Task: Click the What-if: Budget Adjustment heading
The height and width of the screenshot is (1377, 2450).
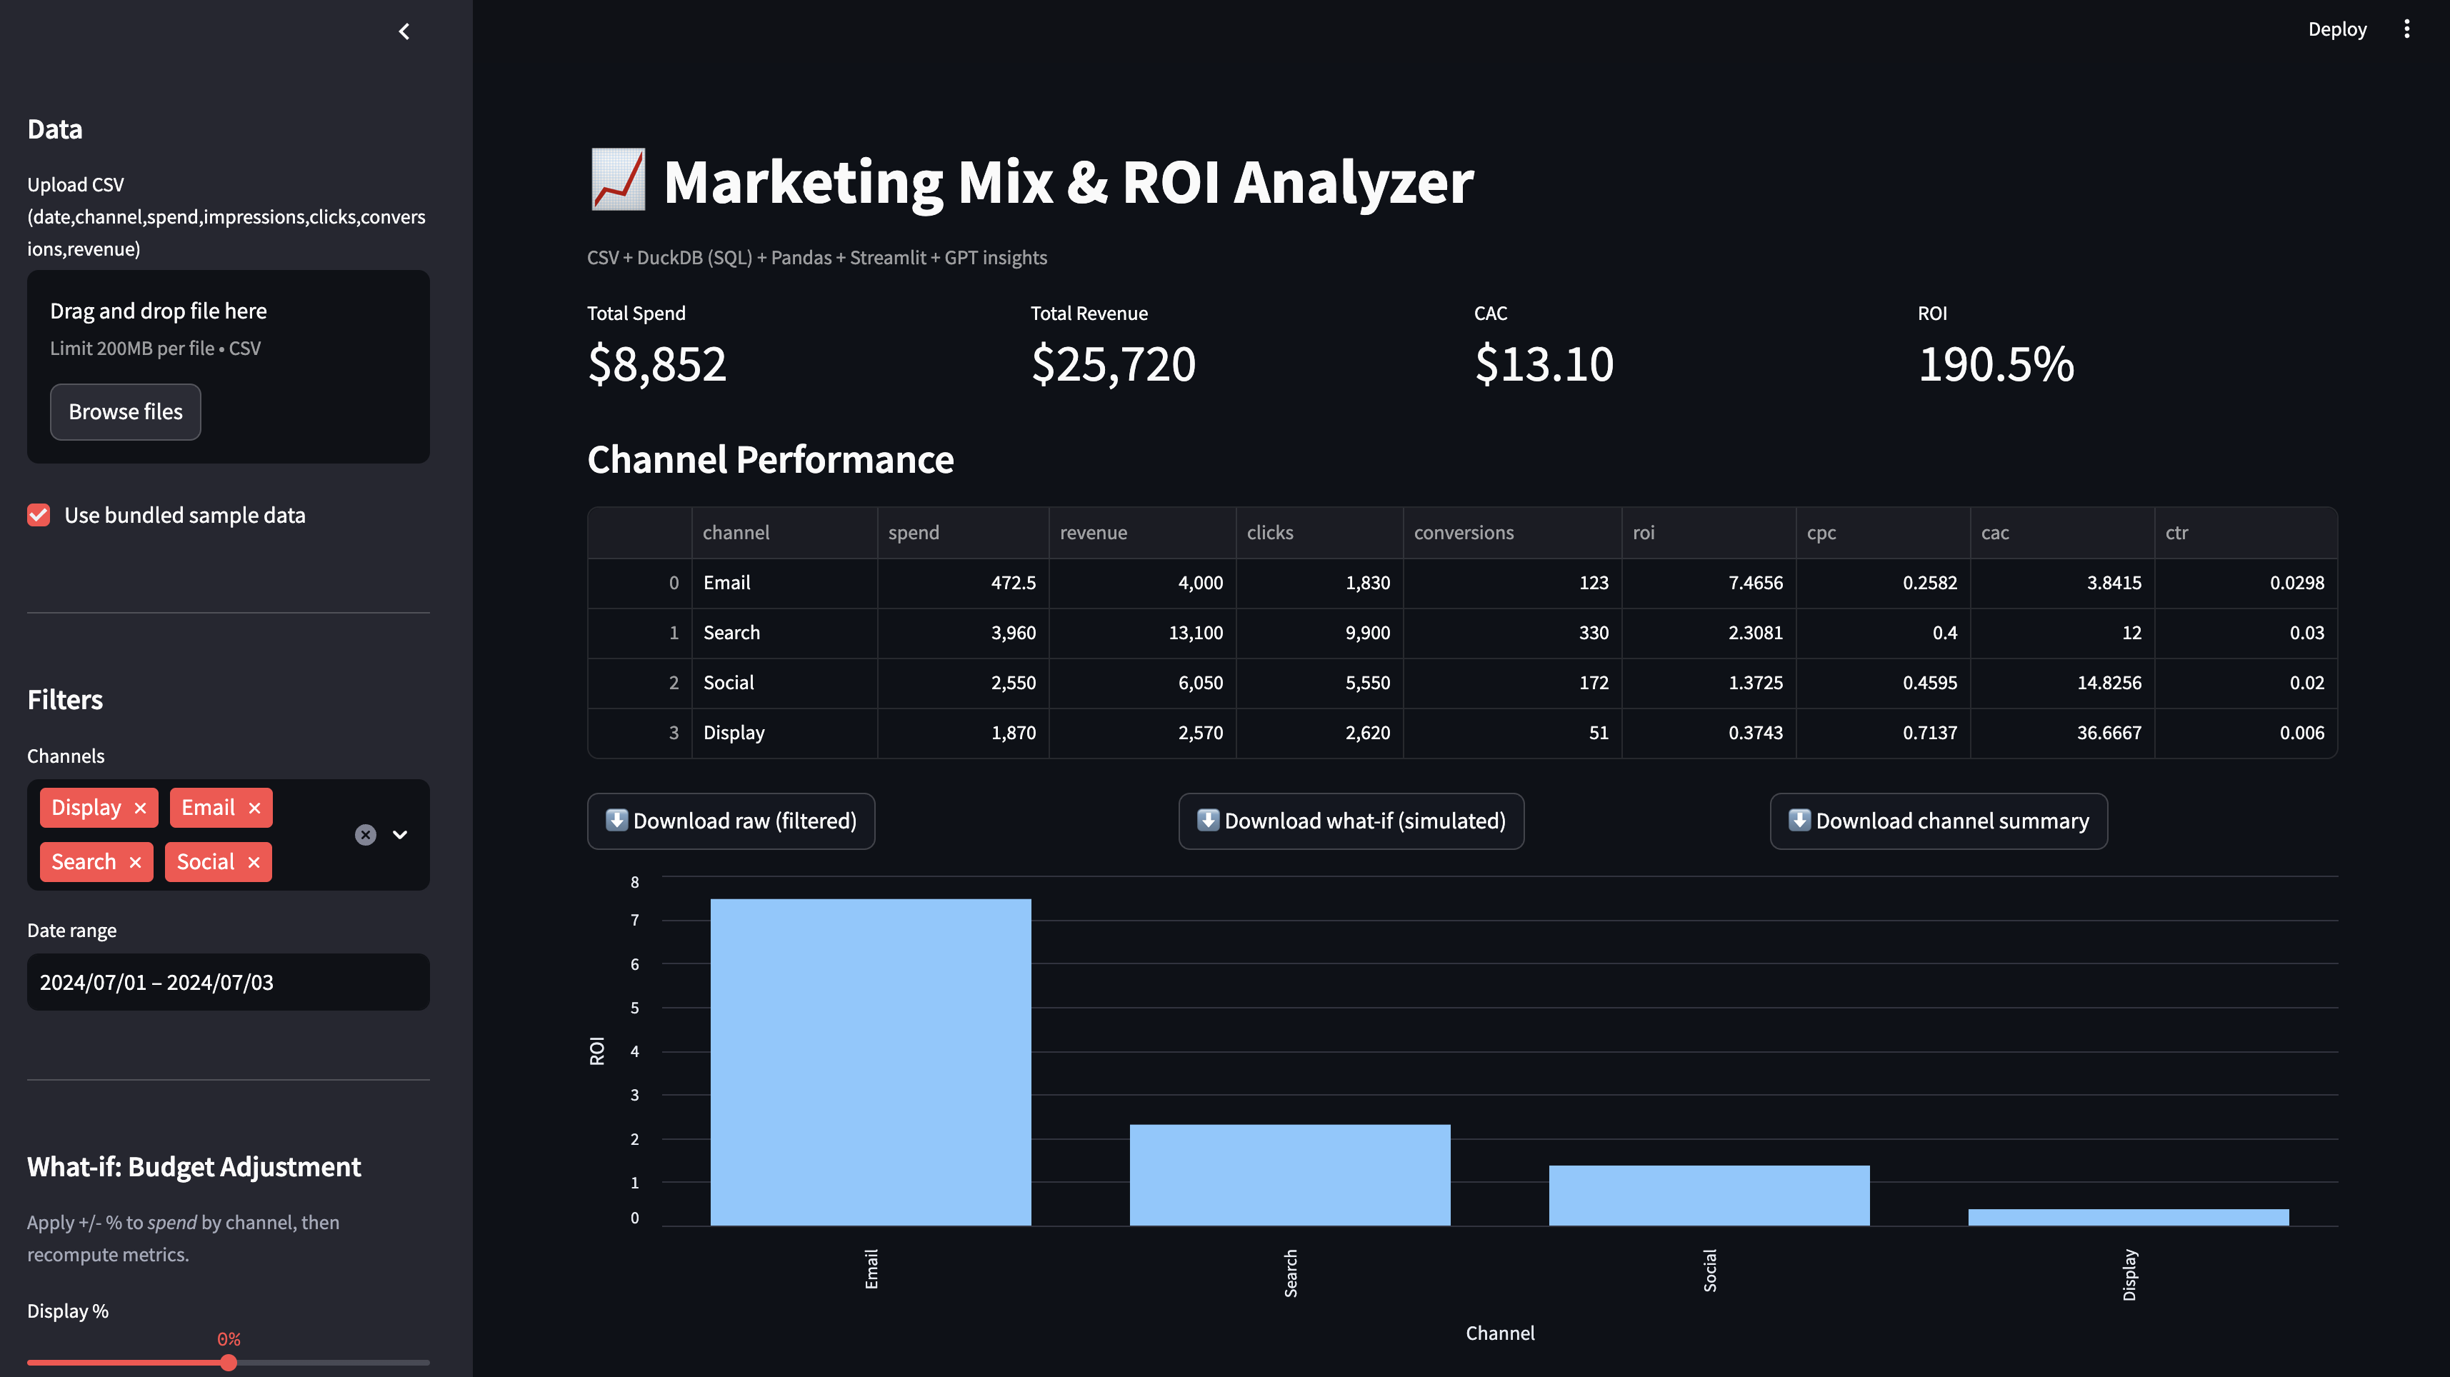Action: point(194,1167)
